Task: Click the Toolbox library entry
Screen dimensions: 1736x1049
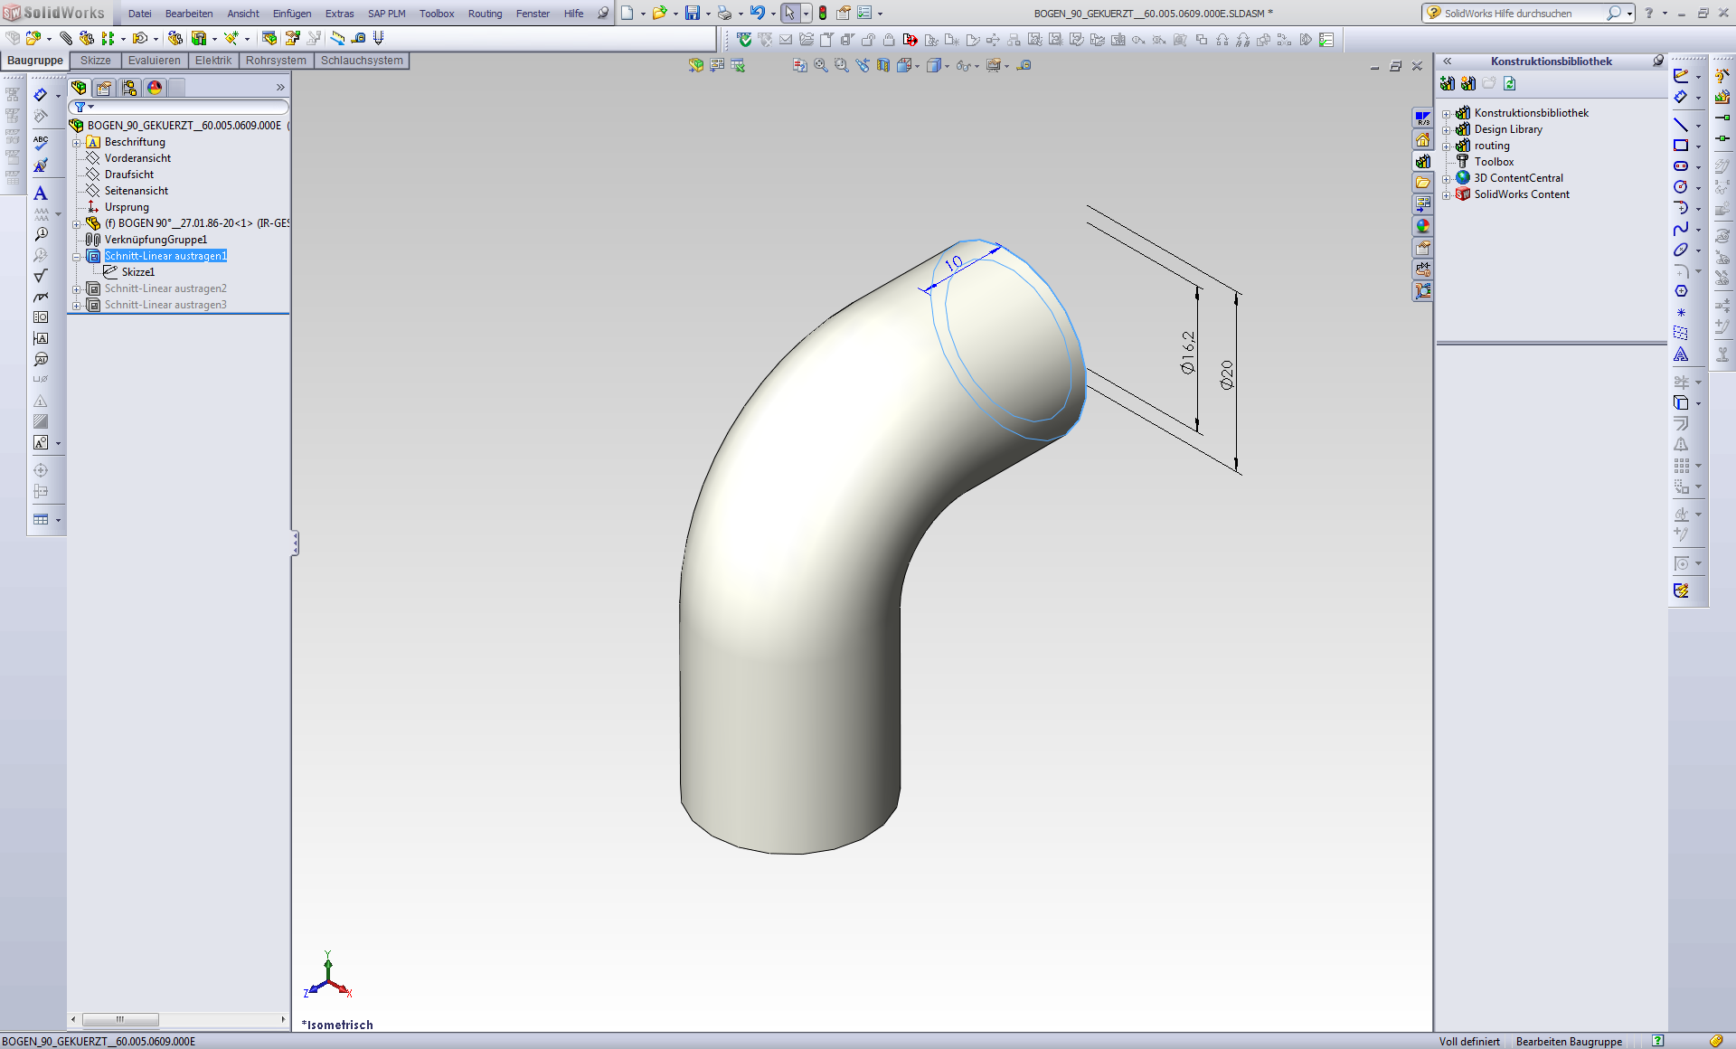Action: click(x=1494, y=162)
